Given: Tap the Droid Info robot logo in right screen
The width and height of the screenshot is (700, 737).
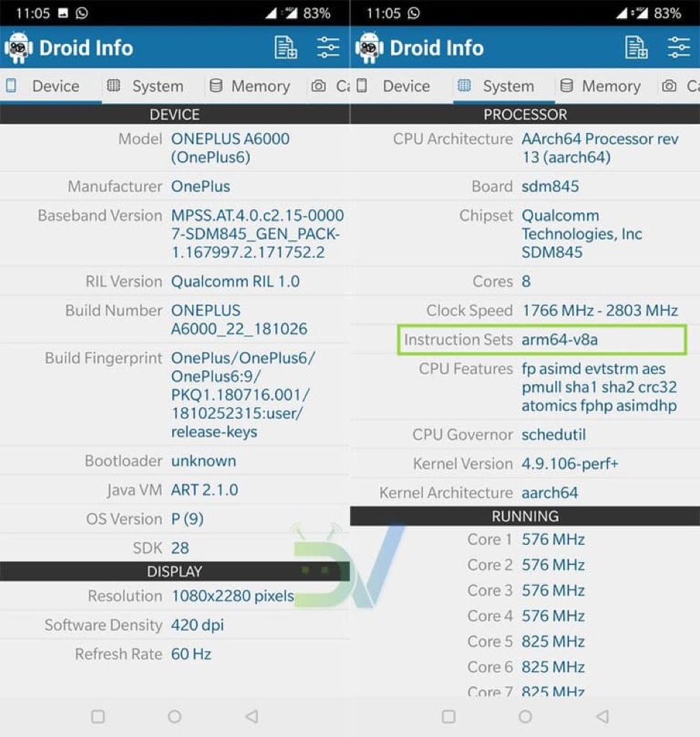Looking at the screenshot, I should 369,48.
